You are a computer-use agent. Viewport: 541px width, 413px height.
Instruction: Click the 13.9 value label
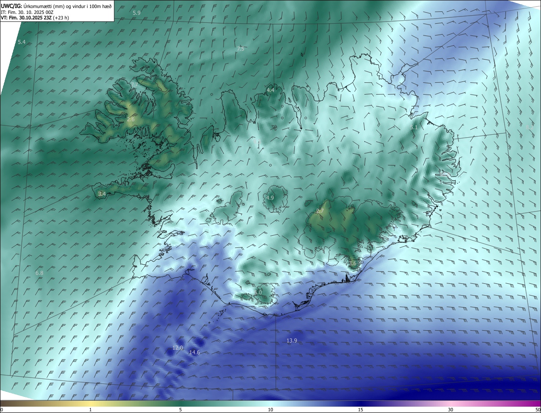[292, 340]
